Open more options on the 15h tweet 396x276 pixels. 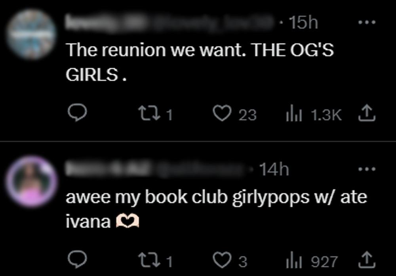pyautogui.click(x=367, y=22)
